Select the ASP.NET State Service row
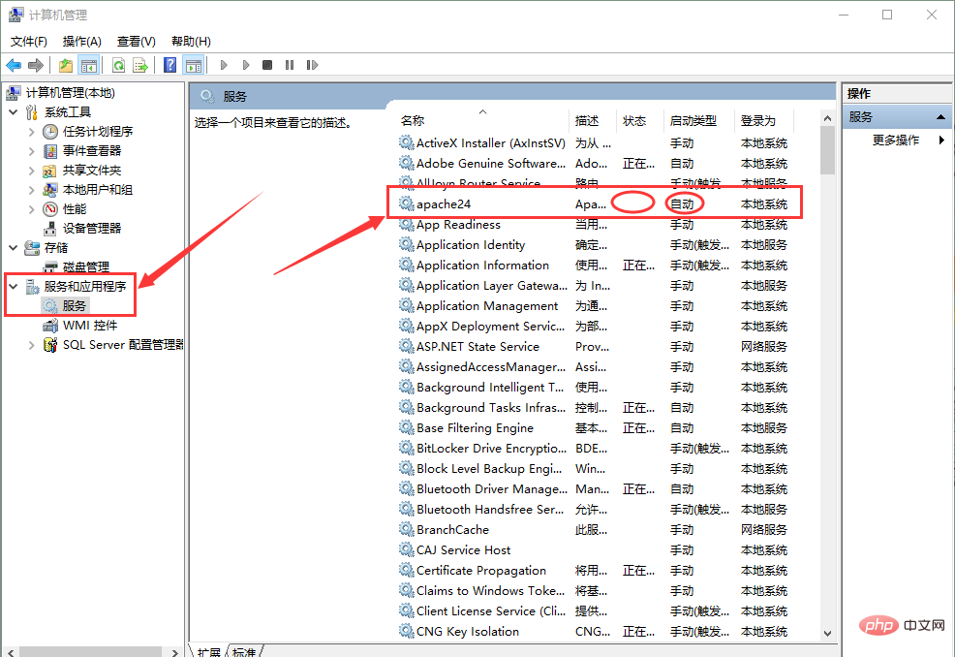The height and width of the screenshot is (657, 955). click(x=594, y=347)
